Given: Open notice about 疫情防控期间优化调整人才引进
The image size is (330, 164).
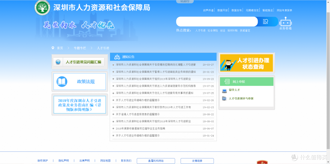Looking at the screenshot, I should (156, 65).
